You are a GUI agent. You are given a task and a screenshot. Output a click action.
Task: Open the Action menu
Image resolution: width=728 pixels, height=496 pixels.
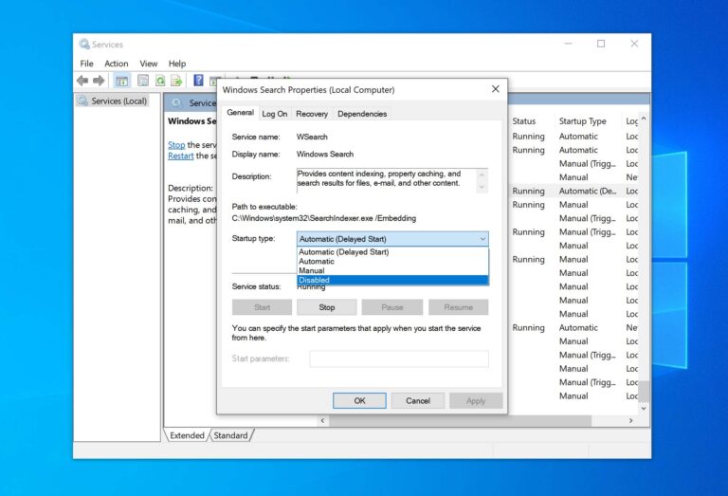coord(116,64)
